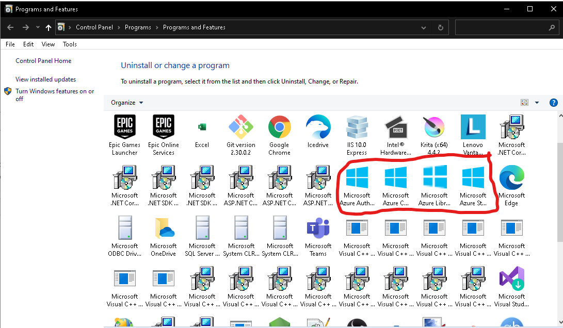This screenshot has width=563, height=328.
Task: Click the scrollbar up arrow
Action: (560, 116)
